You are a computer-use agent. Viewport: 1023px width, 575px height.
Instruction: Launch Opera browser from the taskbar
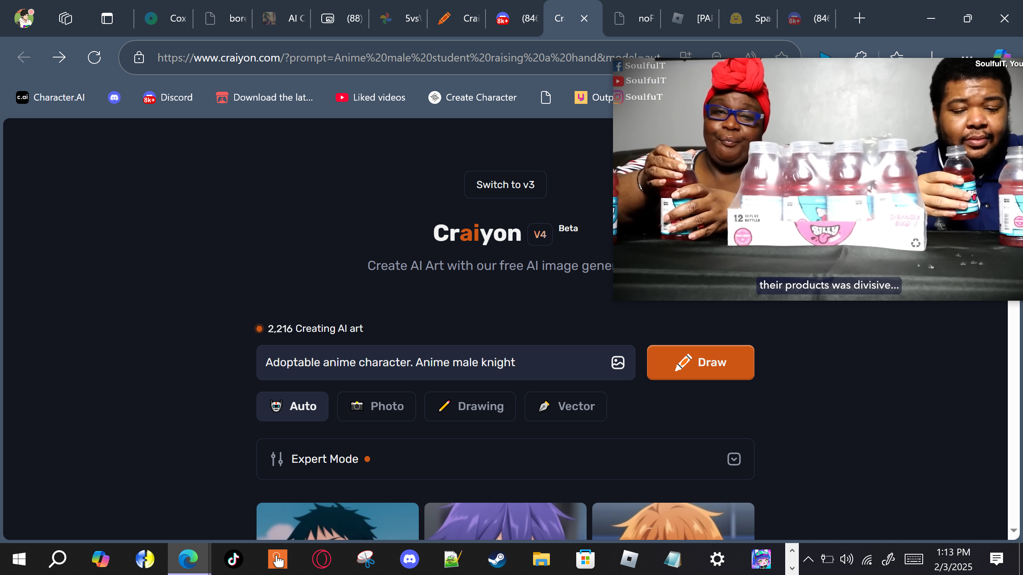[322, 559]
